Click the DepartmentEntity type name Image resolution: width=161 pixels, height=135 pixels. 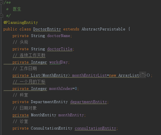[x=49, y=102]
